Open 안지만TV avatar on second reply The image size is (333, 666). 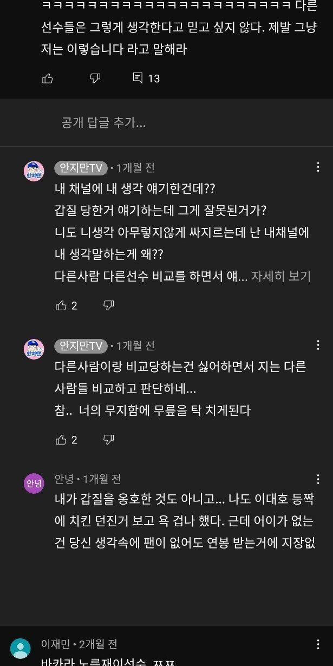tap(34, 349)
